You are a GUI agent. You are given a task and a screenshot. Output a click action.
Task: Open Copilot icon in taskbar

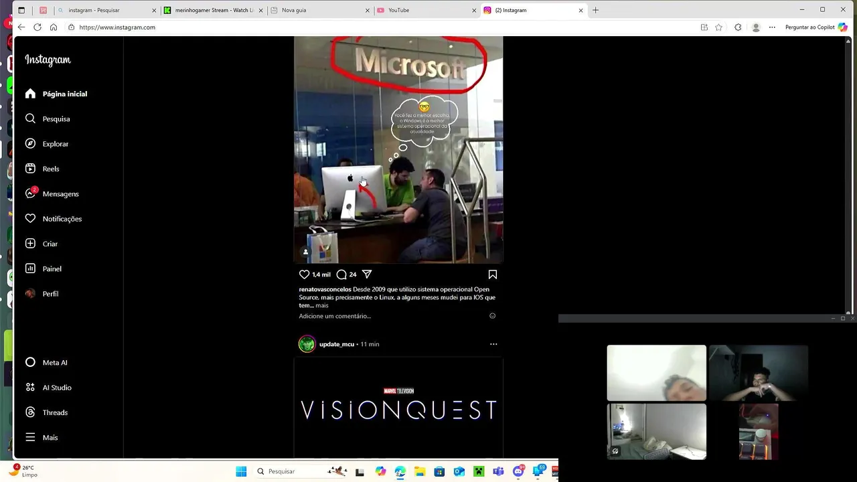pyautogui.click(x=380, y=471)
